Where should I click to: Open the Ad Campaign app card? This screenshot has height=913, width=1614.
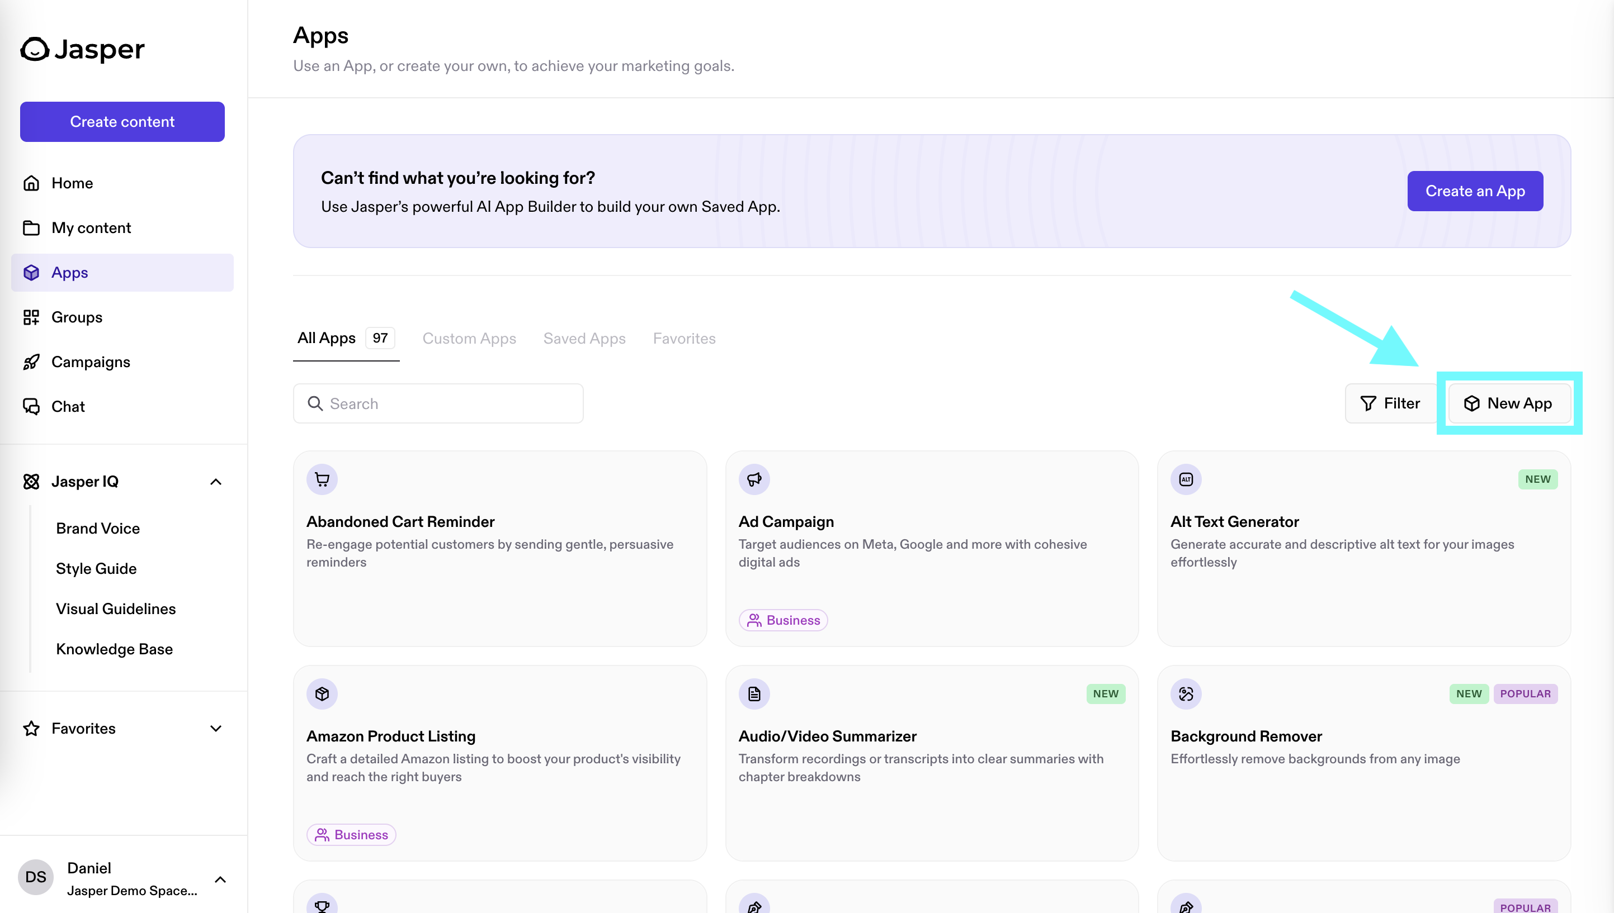coord(932,549)
